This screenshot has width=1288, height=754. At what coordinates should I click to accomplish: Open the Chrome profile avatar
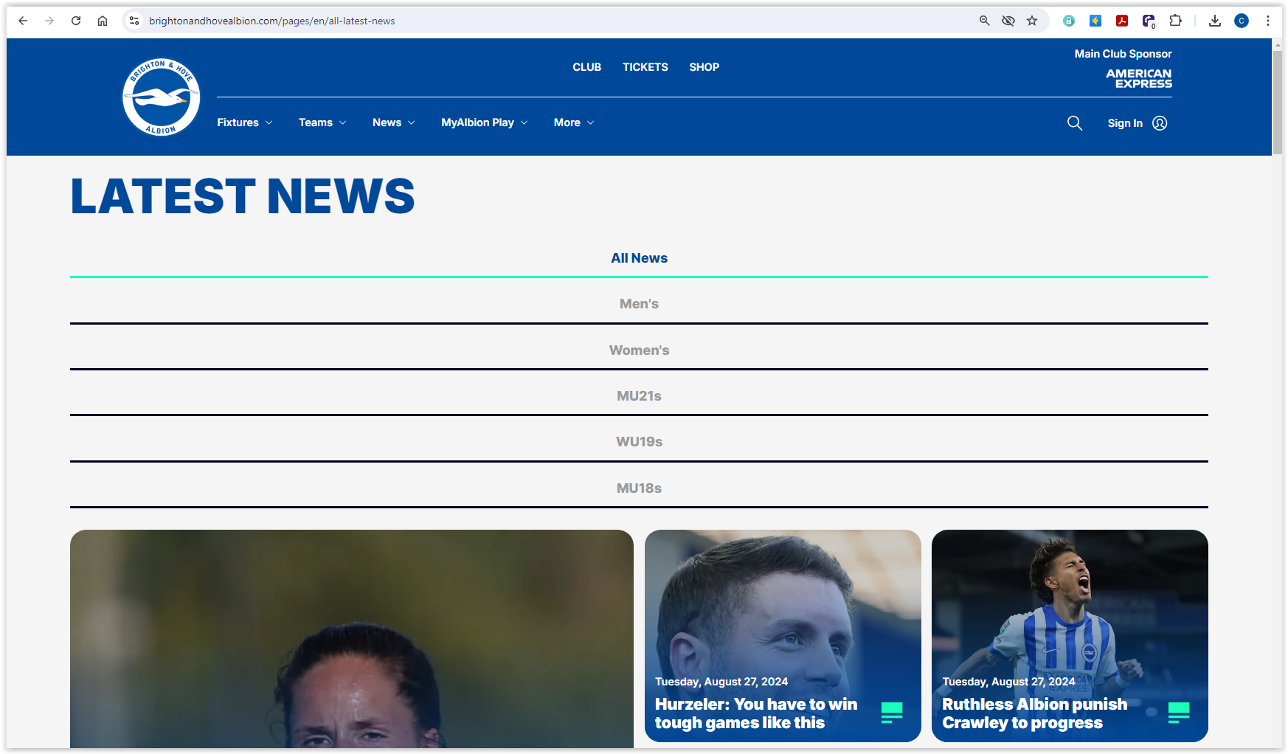(1242, 21)
